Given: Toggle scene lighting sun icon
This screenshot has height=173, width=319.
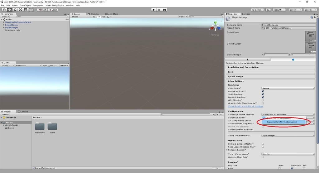Looking at the screenshot, I should [x=99, y=17].
